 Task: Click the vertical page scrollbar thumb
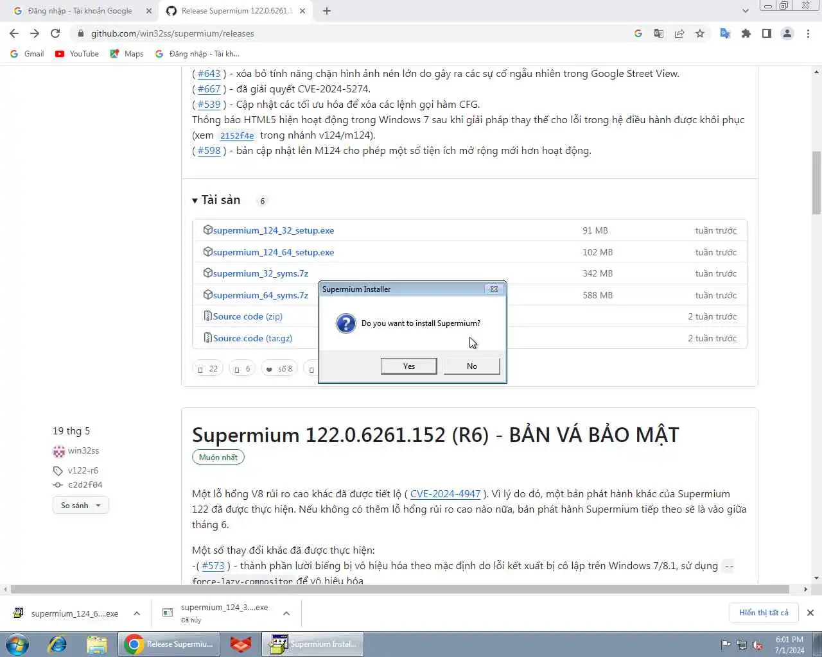click(x=816, y=183)
